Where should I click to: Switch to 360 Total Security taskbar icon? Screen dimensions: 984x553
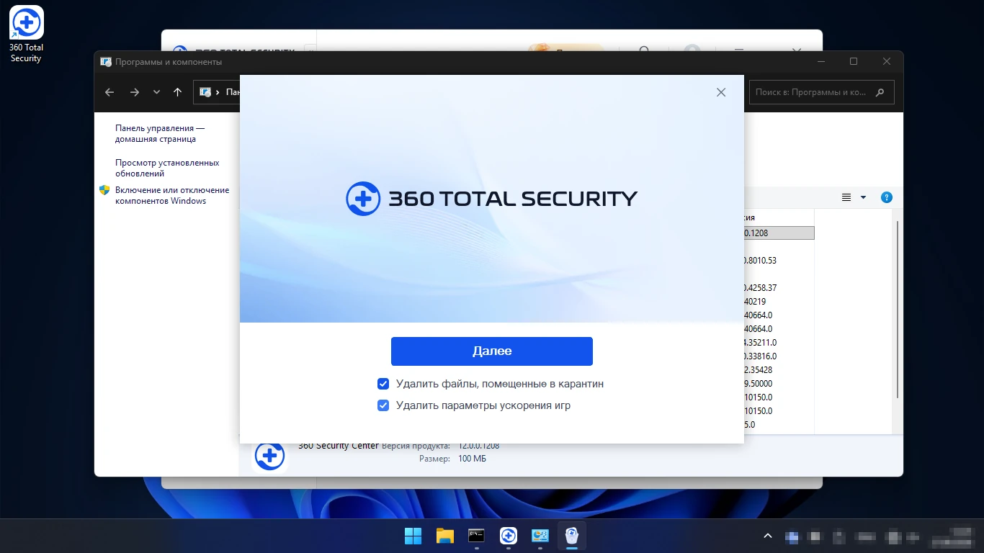[x=509, y=536]
